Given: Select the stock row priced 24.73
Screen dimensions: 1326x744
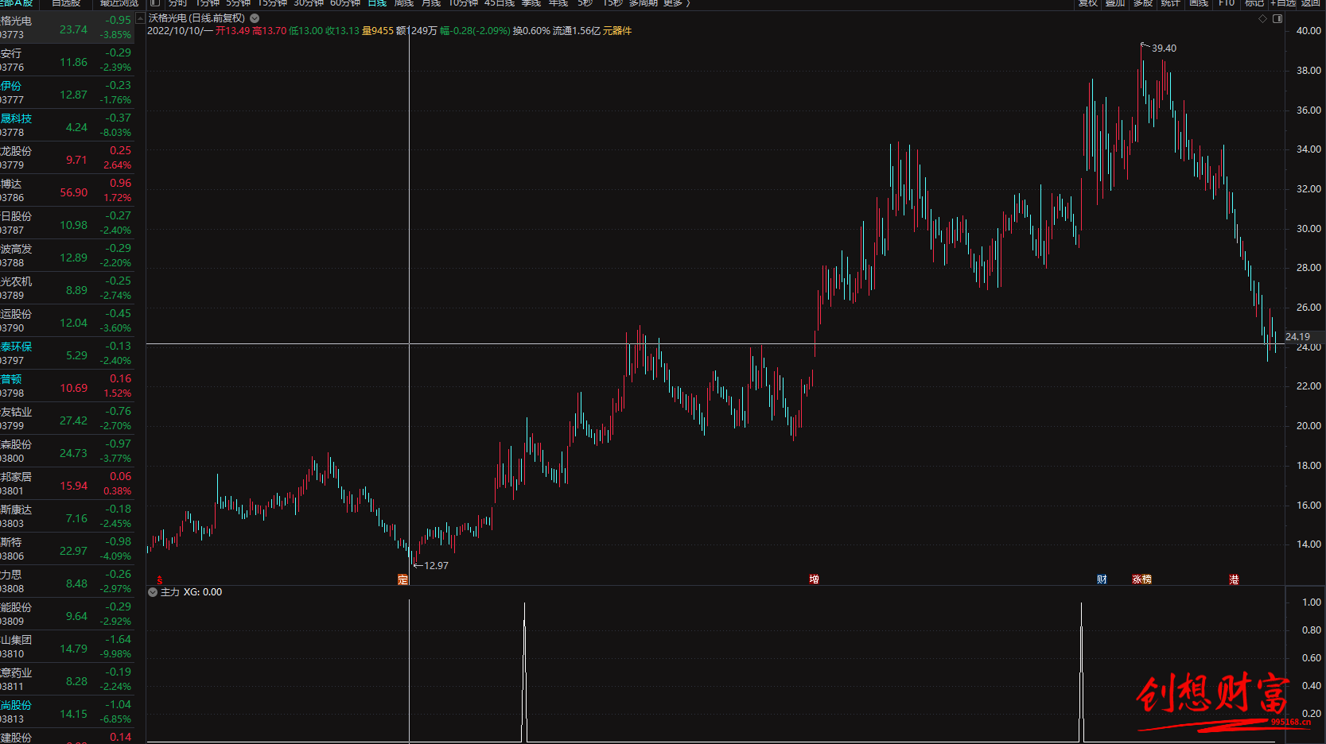Looking at the screenshot, I should point(67,451).
